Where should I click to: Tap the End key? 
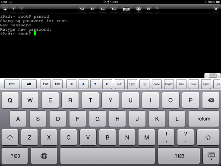tap(181, 84)
